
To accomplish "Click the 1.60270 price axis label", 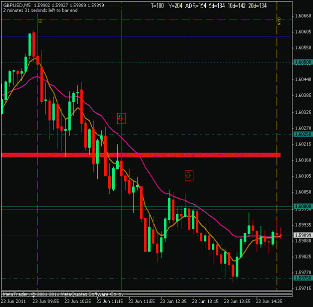I will coord(303,128).
